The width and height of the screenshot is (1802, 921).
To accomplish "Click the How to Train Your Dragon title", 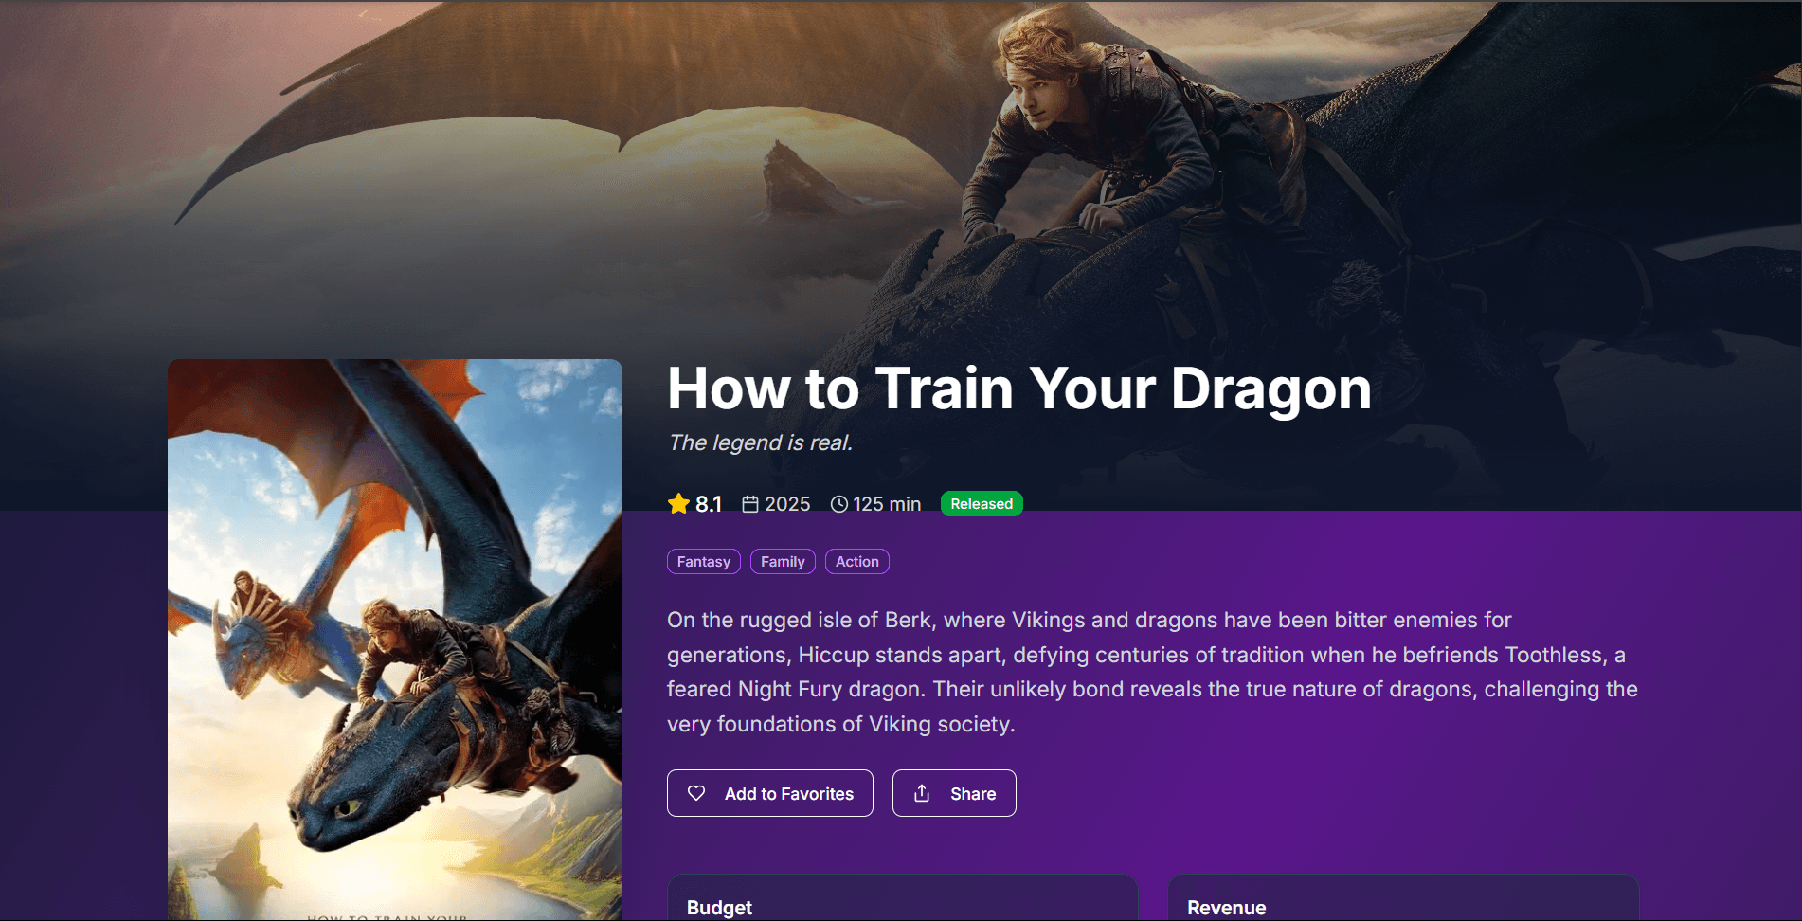I will (1019, 388).
